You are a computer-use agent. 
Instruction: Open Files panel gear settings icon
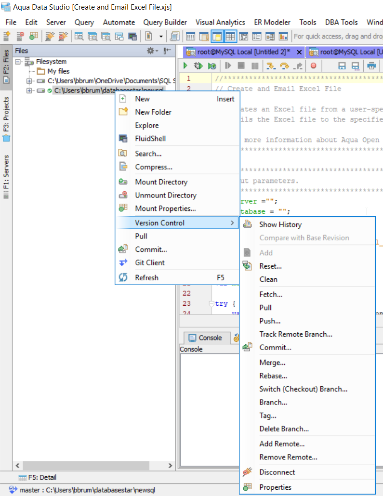point(151,51)
